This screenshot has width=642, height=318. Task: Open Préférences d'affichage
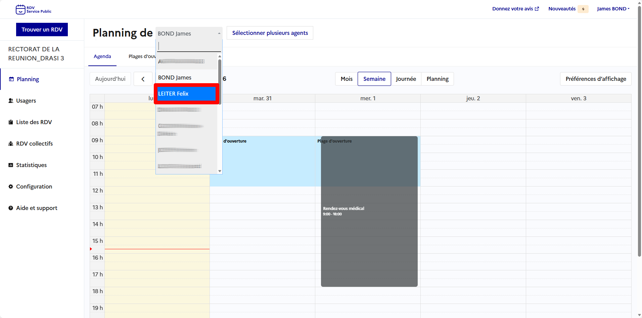(x=596, y=79)
